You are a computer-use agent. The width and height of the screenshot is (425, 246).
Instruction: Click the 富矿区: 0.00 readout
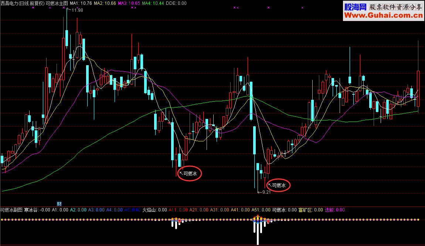[310, 210]
